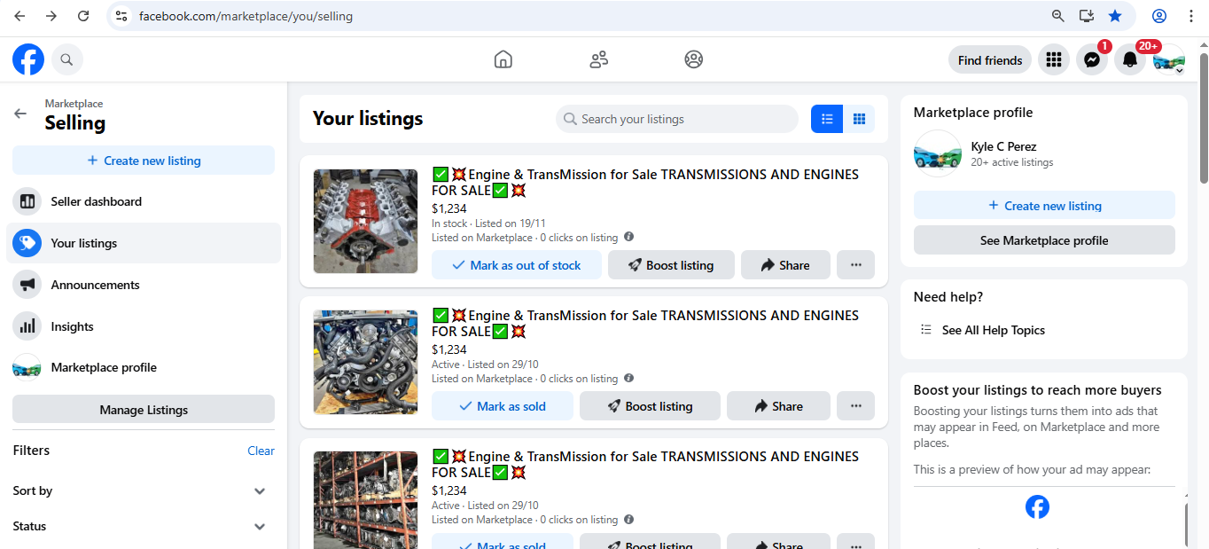Click Kyle C Perez profile avatar
The image size is (1209, 549).
[938, 153]
